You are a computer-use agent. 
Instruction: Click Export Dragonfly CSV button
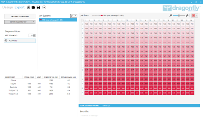click(18, 22)
